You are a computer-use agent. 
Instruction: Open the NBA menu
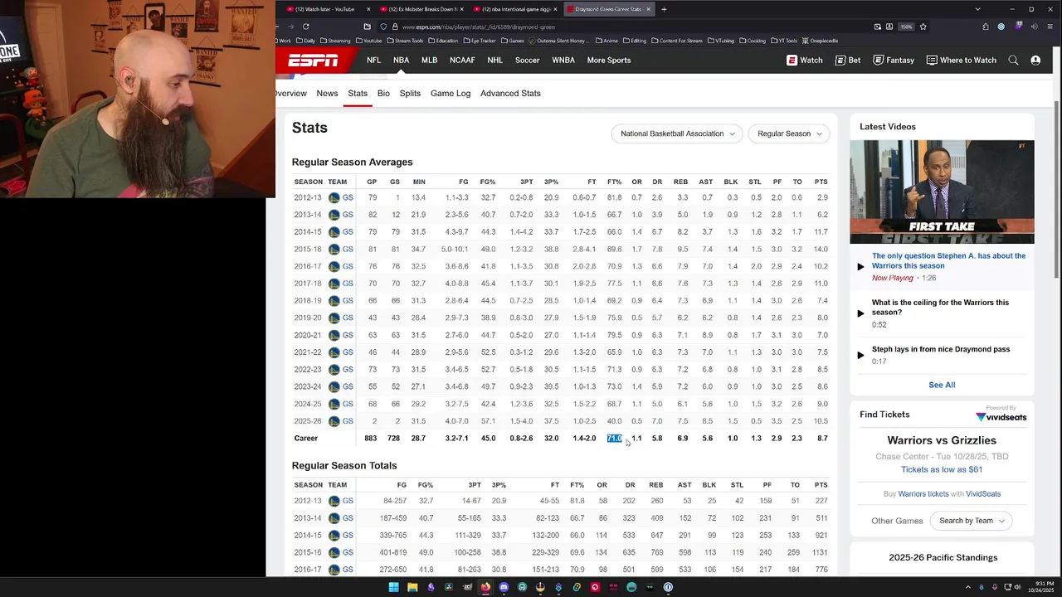coord(402,60)
